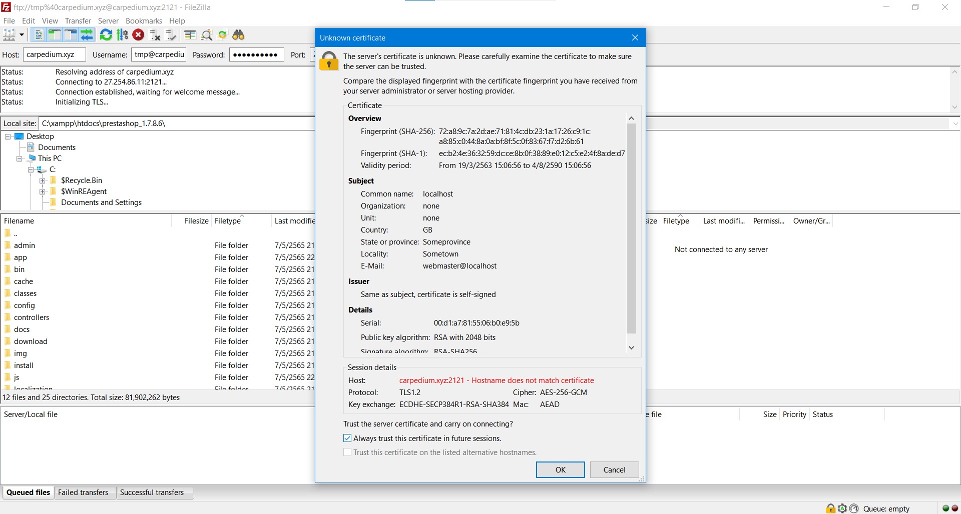The width and height of the screenshot is (961, 514).
Task: Switch to the Failed transfers tab
Action: pyautogui.click(x=83, y=492)
